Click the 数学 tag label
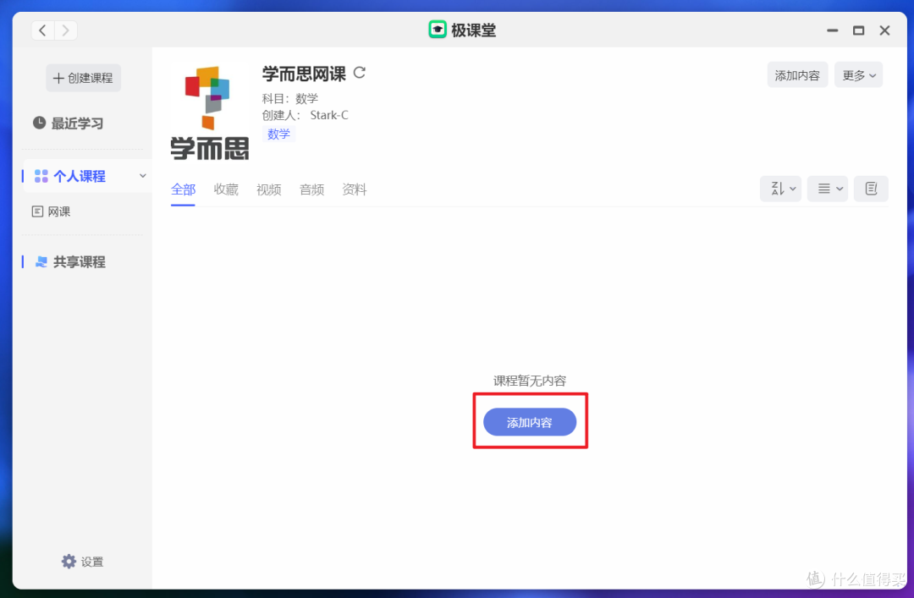Screen dimensions: 914x598 (278, 134)
